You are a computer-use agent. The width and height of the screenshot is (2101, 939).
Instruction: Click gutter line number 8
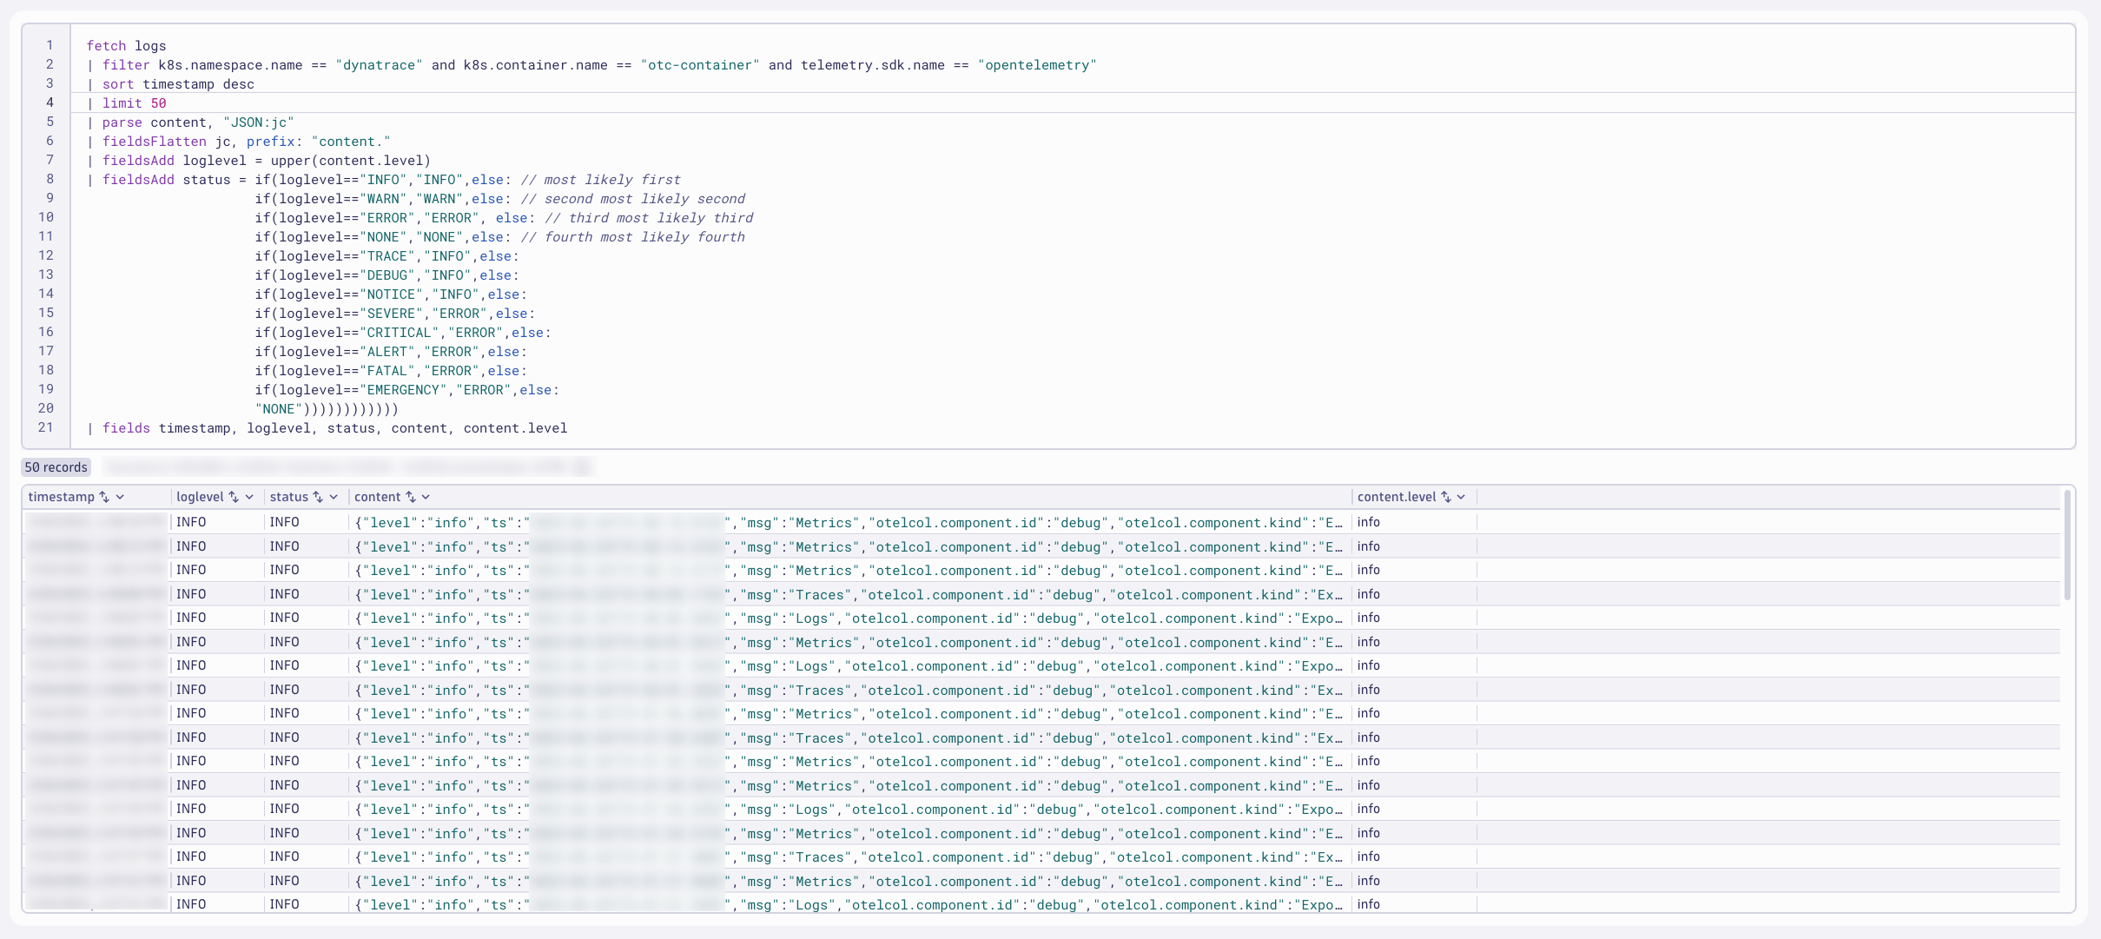[x=50, y=179]
